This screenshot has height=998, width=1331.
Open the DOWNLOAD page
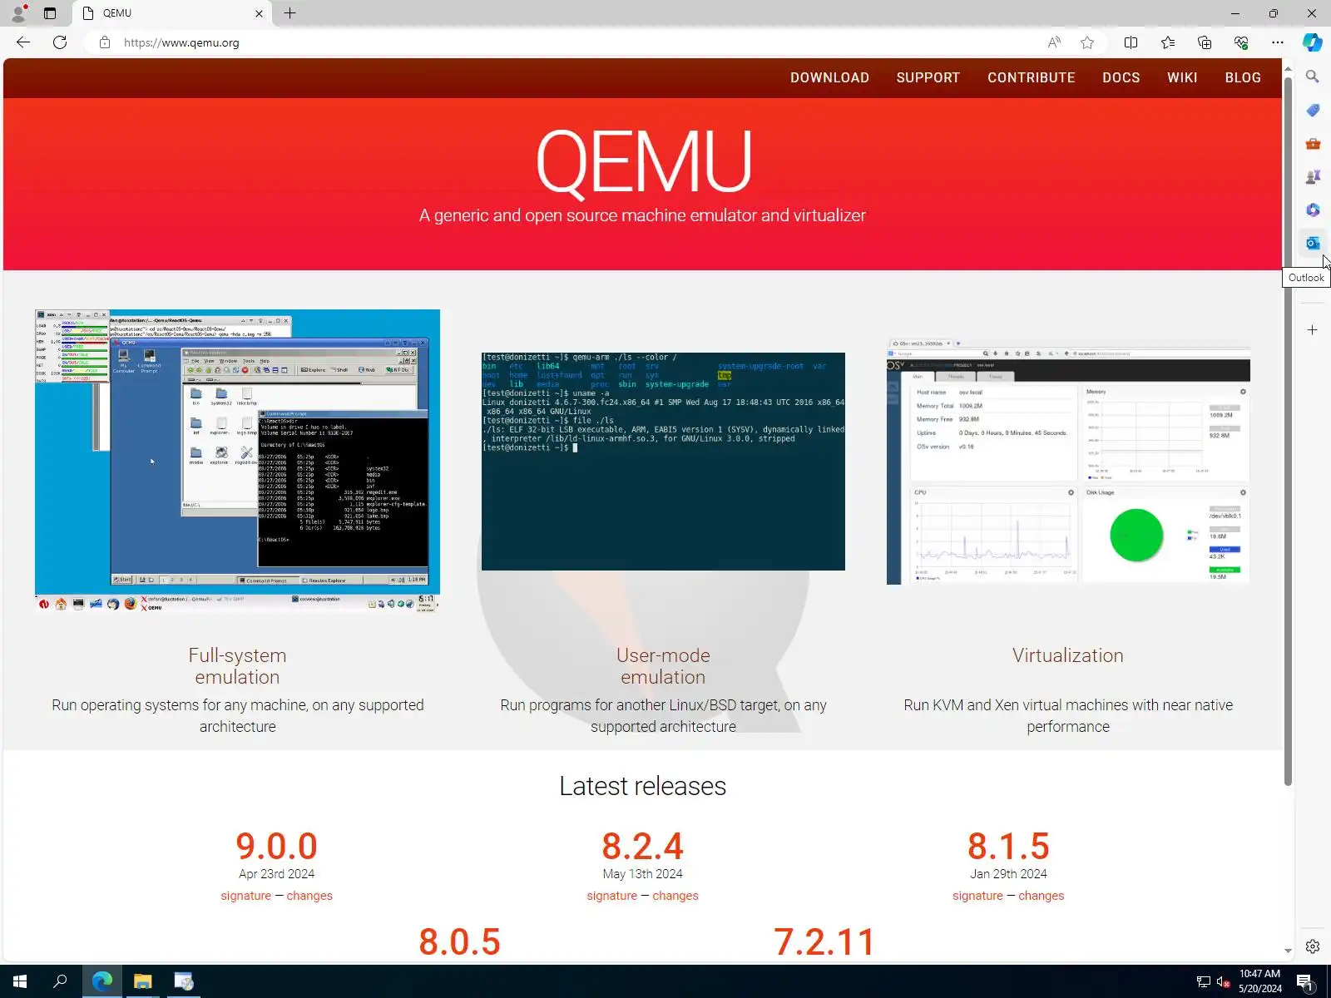pyautogui.click(x=829, y=77)
